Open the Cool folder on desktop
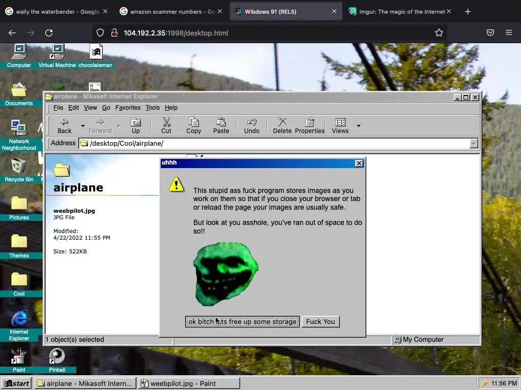 pos(19,284)
